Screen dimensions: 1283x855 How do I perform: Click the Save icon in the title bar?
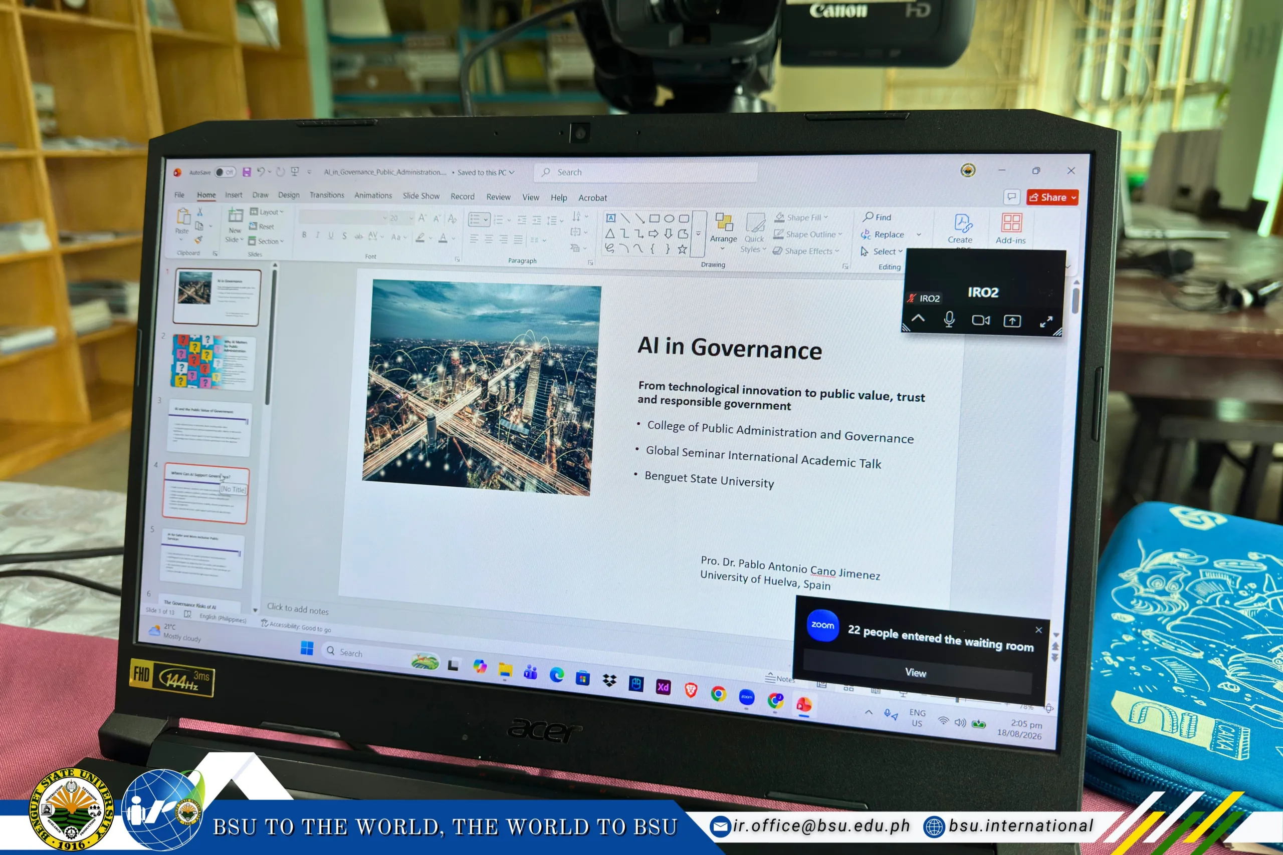click(247, 172)
